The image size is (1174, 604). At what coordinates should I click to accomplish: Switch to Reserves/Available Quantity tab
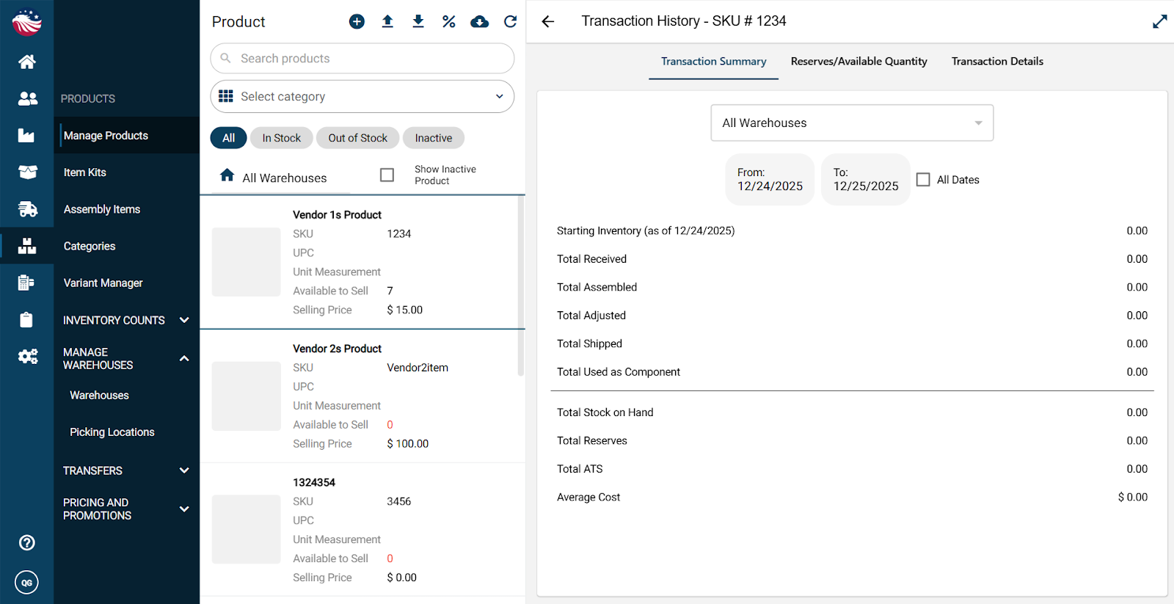coord(859,62)
